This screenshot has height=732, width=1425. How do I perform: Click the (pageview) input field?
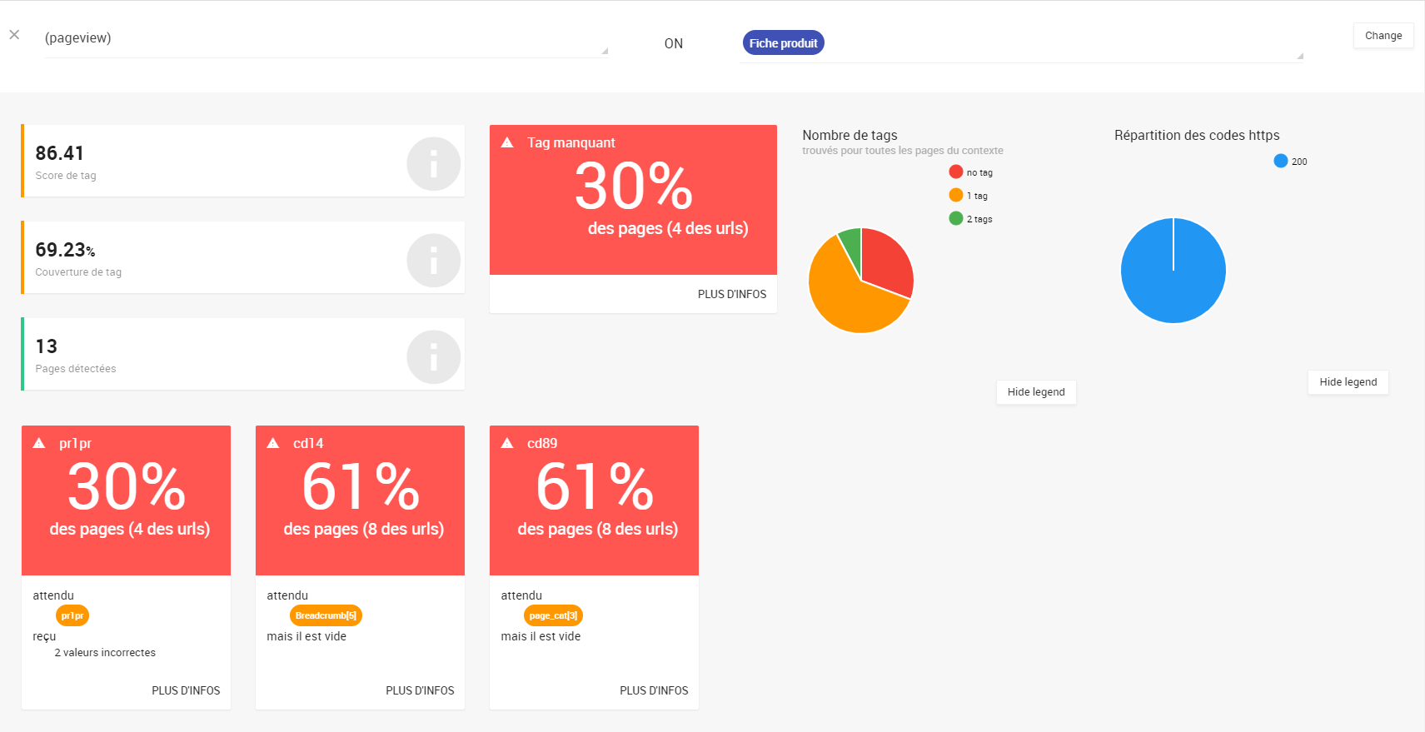click(325, 38)
